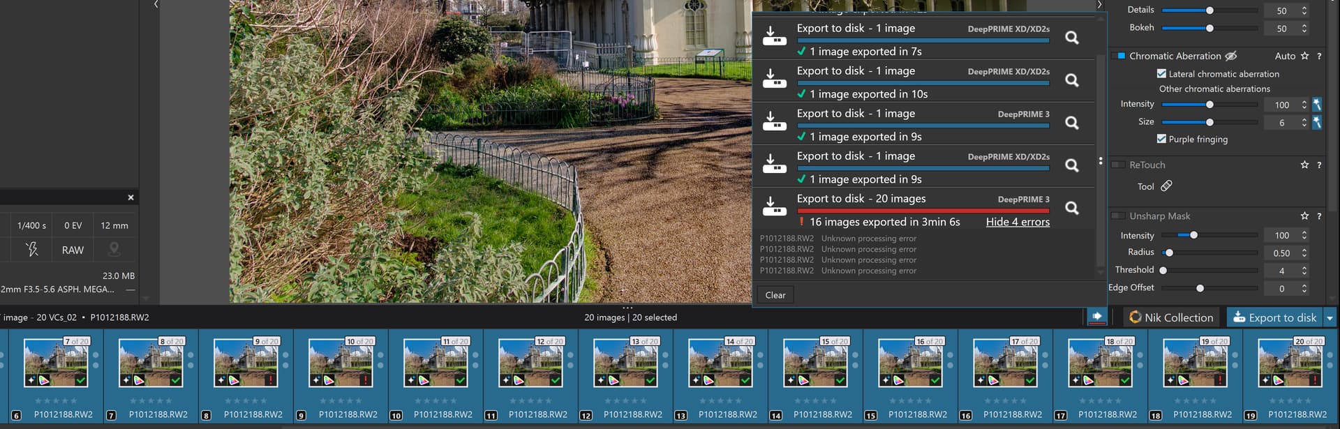This screenshot has height=429, width=1340.
Task: Favorite the Unsharp Mask panel with star
Action: coord(1304,216)
